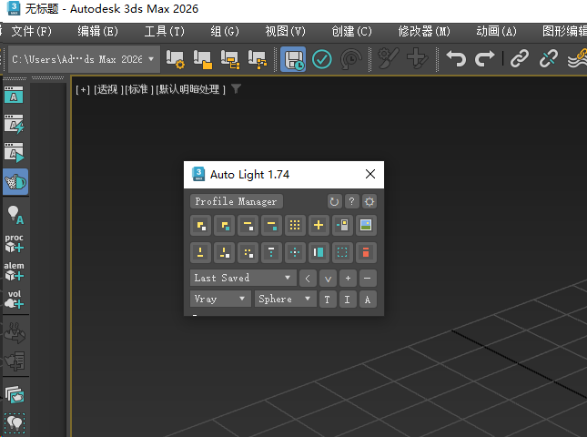Screen dimensions: 587x437
Task: Click the refresh icon in Auto Light
Action: [x=334, y=202]
